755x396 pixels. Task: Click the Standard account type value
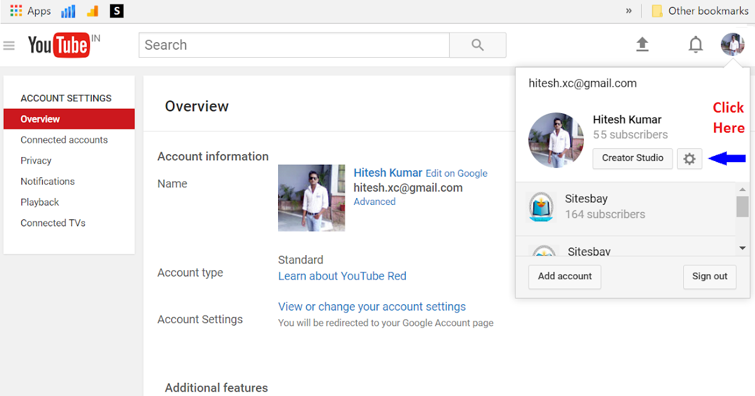pyautogui.click(x=301, y=260)
